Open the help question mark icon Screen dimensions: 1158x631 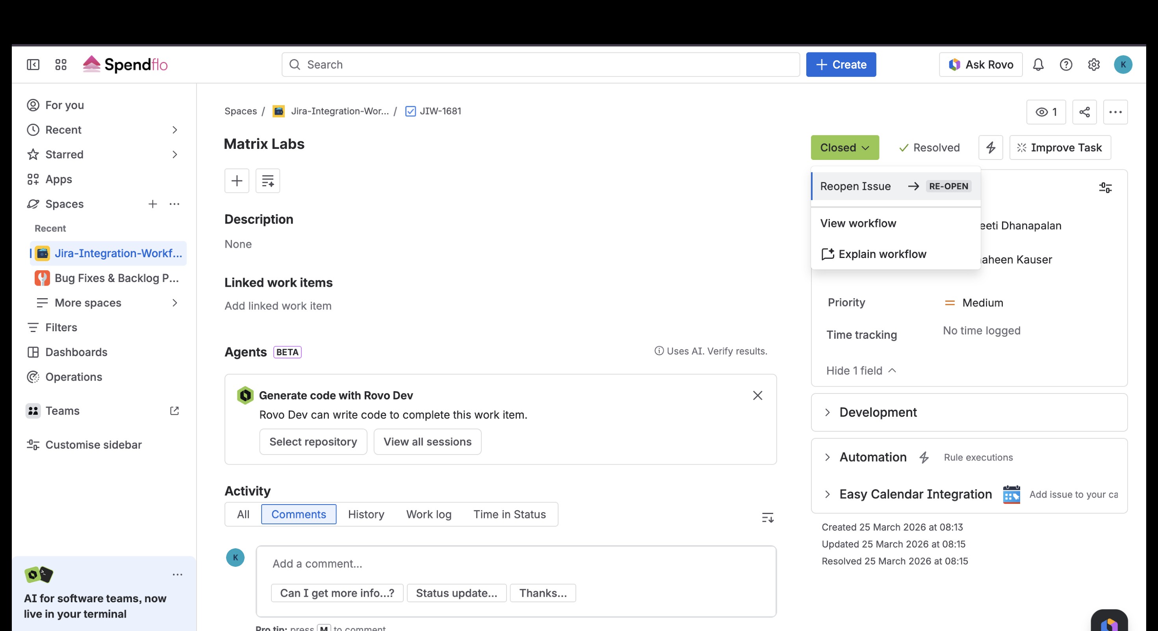tap(1066, 65)
